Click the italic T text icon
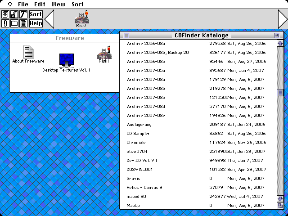Screen dimensions: 288x216 [x=23, y=14]
